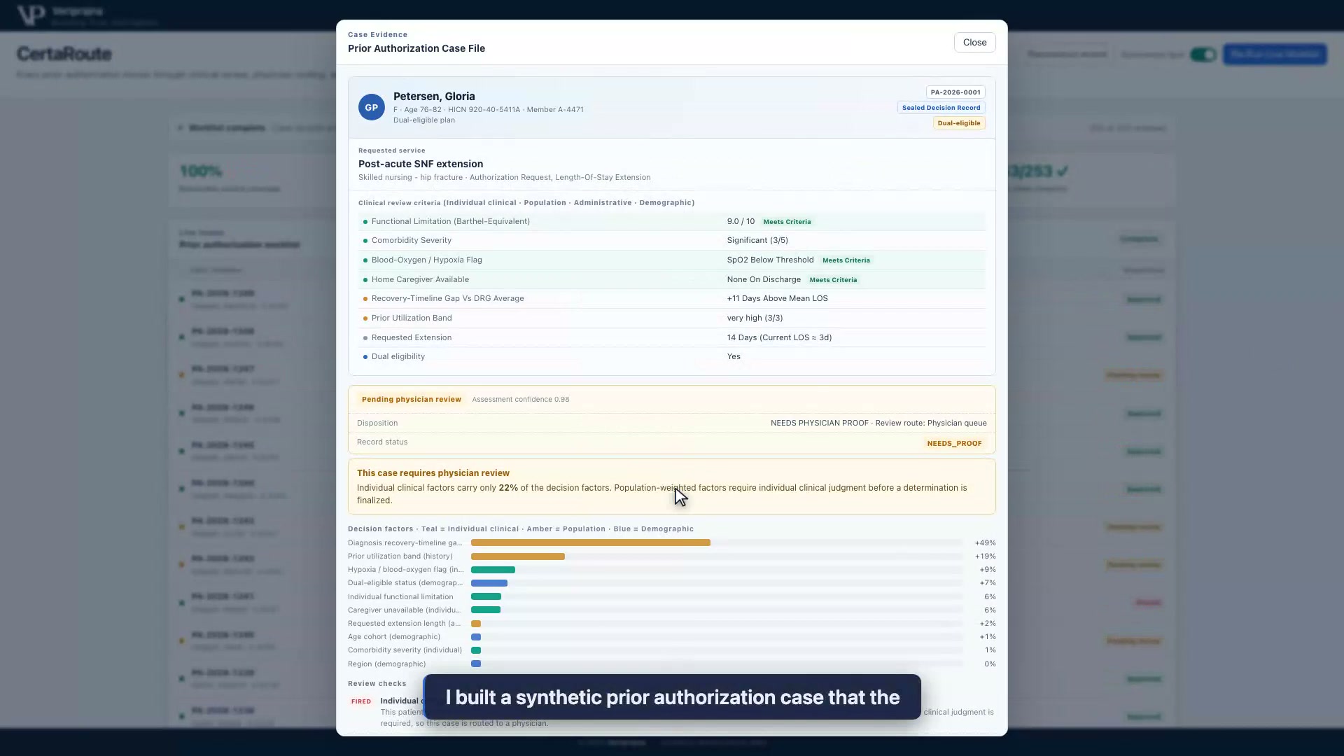Click the blue button in background page header
Screen dimensions: 1344x756
pyautogui.click(x=1275, y=55)
